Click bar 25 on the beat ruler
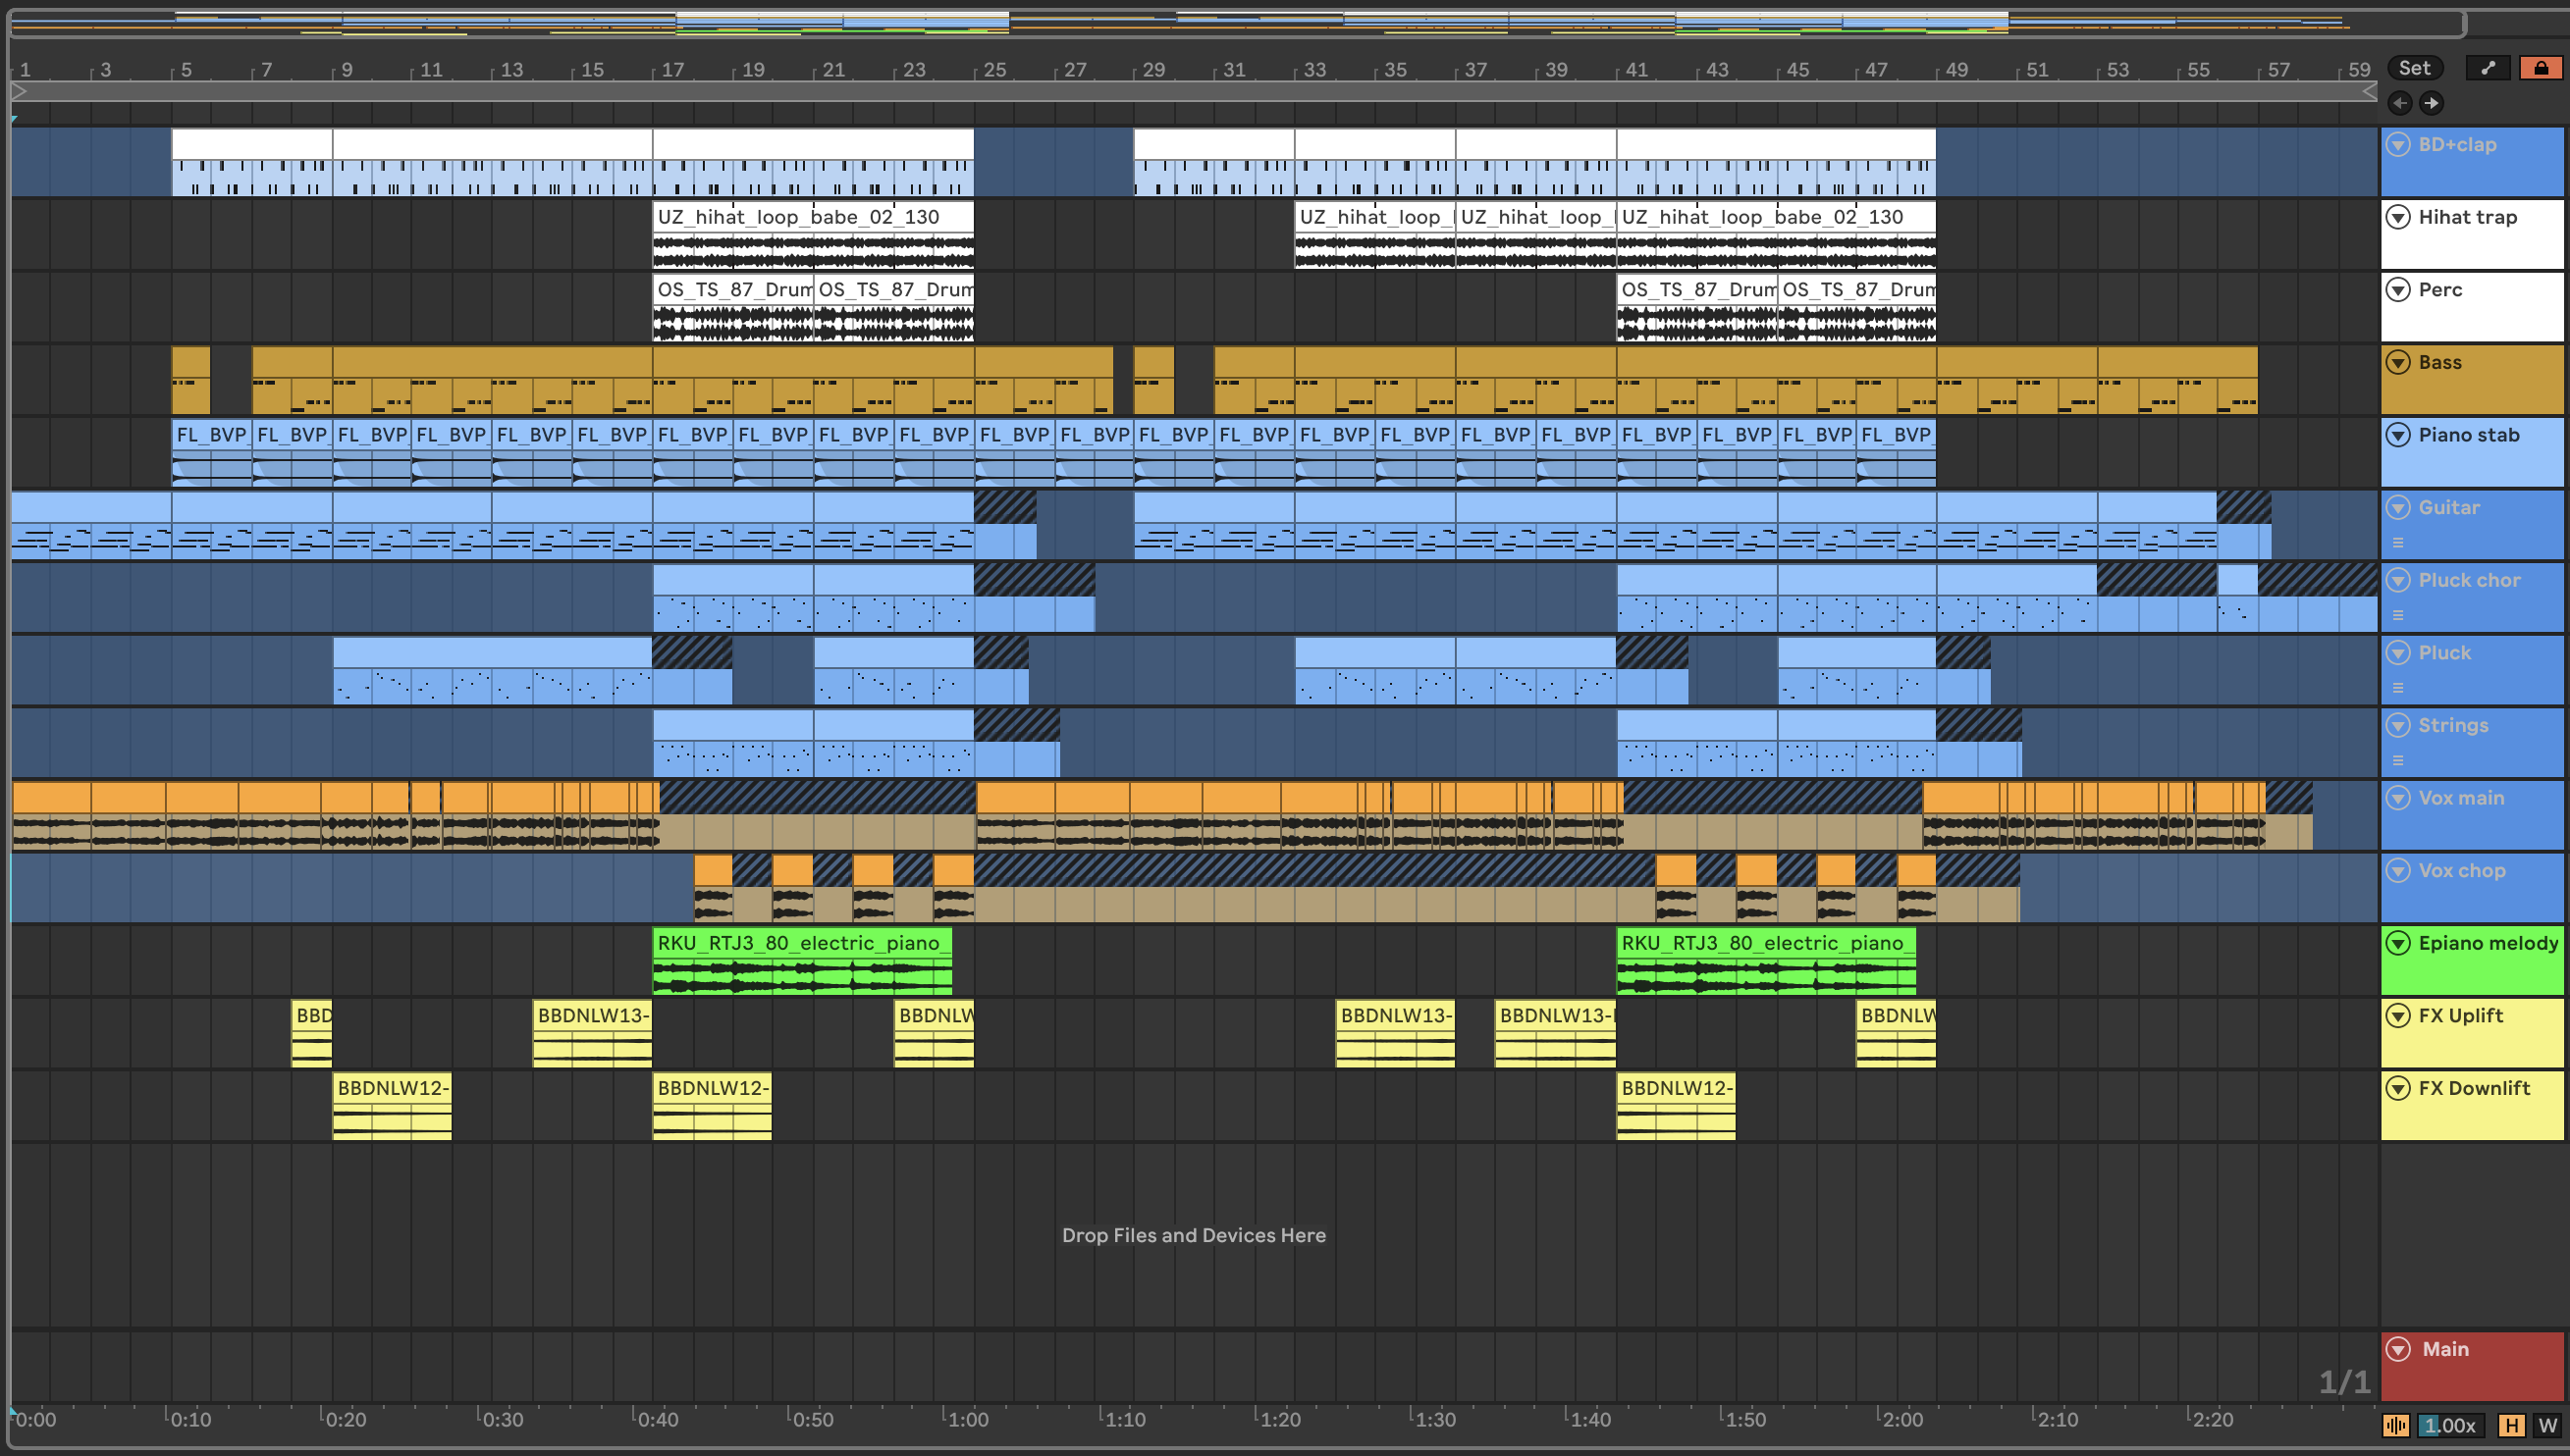The width and height of the screenshot is (2570, 1456). [993, 70]
